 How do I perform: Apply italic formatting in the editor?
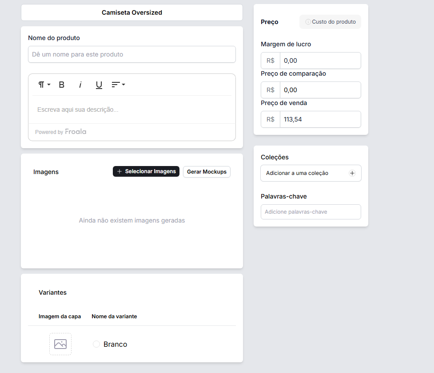[x=80, y=85]
